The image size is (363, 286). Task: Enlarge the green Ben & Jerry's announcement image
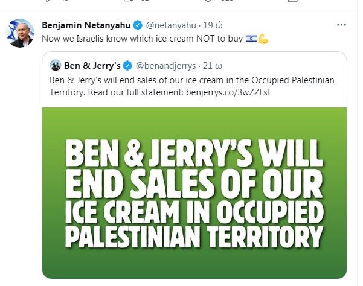tap(194, 193)
